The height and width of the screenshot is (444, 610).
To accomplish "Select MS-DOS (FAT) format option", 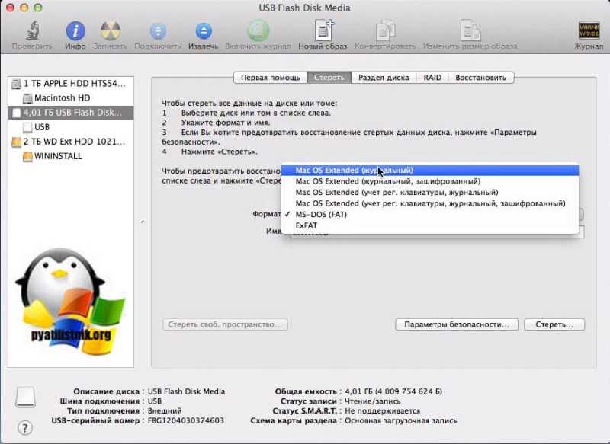I will click(x=430, y=215).
